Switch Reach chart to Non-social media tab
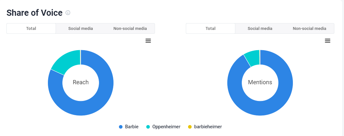Image resolution: width=344 pixels, height=136 pixels. click(130, 28)
